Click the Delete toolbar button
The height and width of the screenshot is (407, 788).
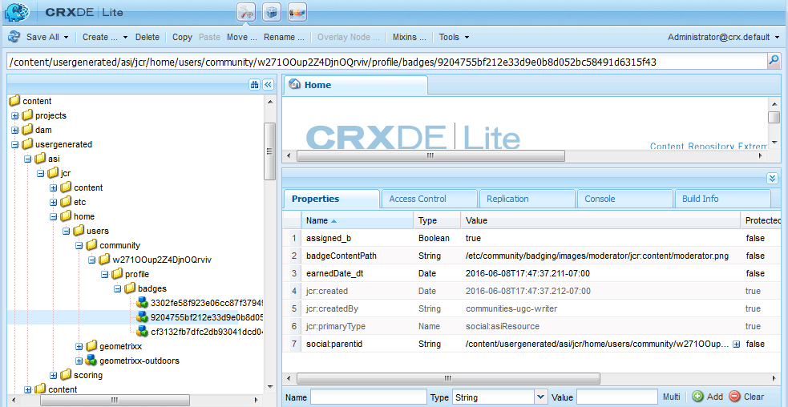(x=147, y=37)
